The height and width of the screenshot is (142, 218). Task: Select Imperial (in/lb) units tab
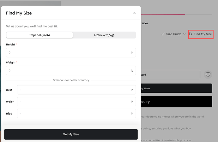tap(39, 35)
